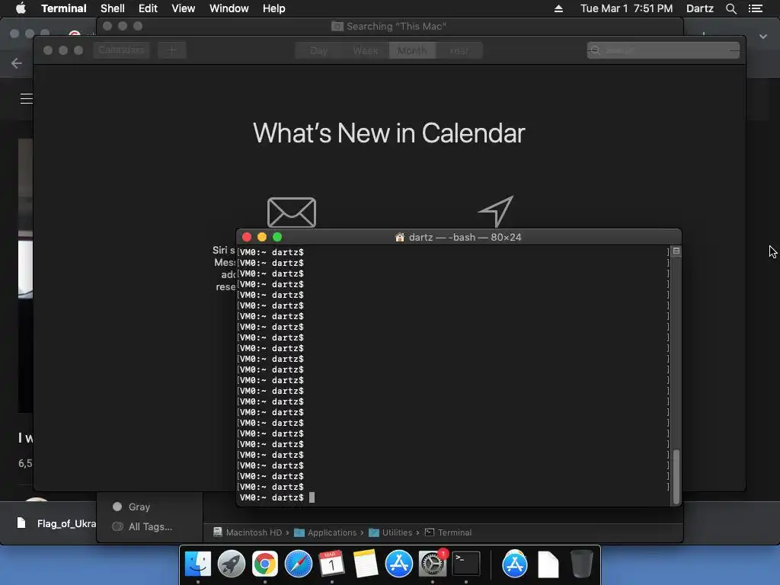The width and height of the screenshot is (780, 585).
Task: Zoom the Terminal window with green button
Action: (x=277, y=238)
